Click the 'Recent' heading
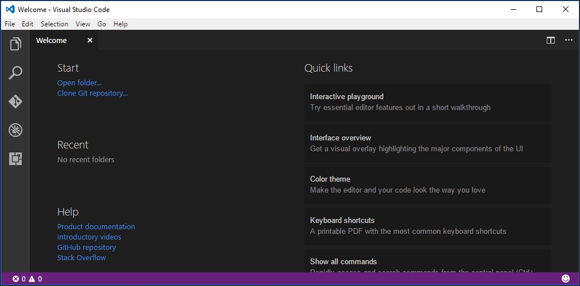The image size is (580, 286). coord(73,144)
